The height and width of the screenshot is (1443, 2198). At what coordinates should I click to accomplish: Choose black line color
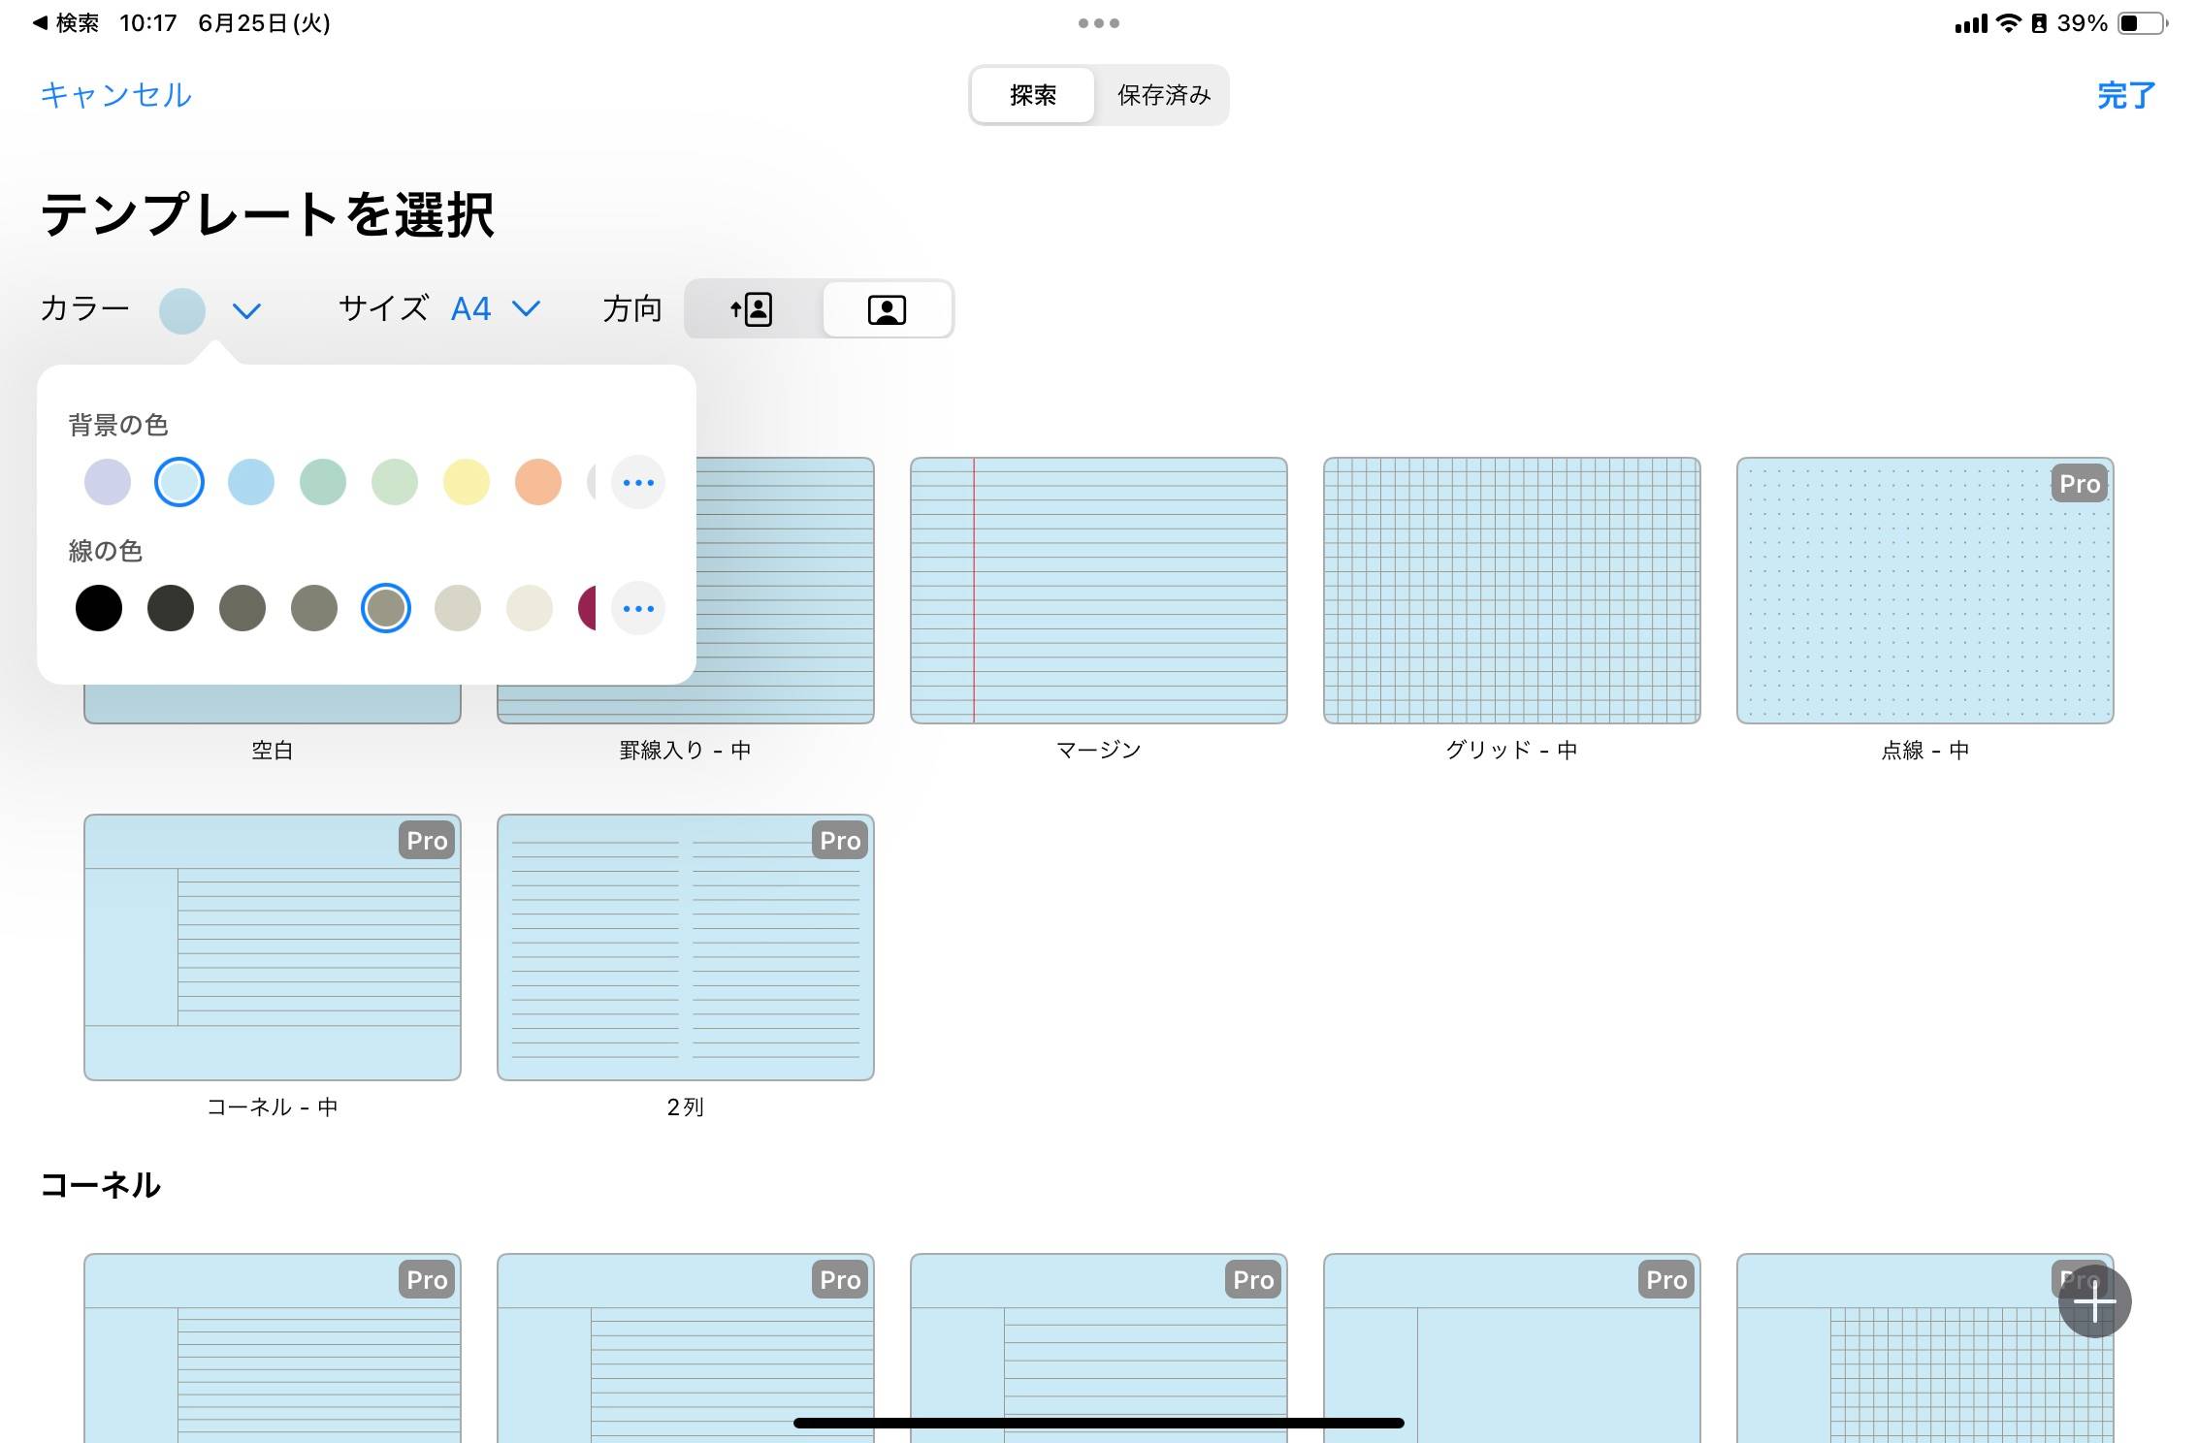pos(99,608)
